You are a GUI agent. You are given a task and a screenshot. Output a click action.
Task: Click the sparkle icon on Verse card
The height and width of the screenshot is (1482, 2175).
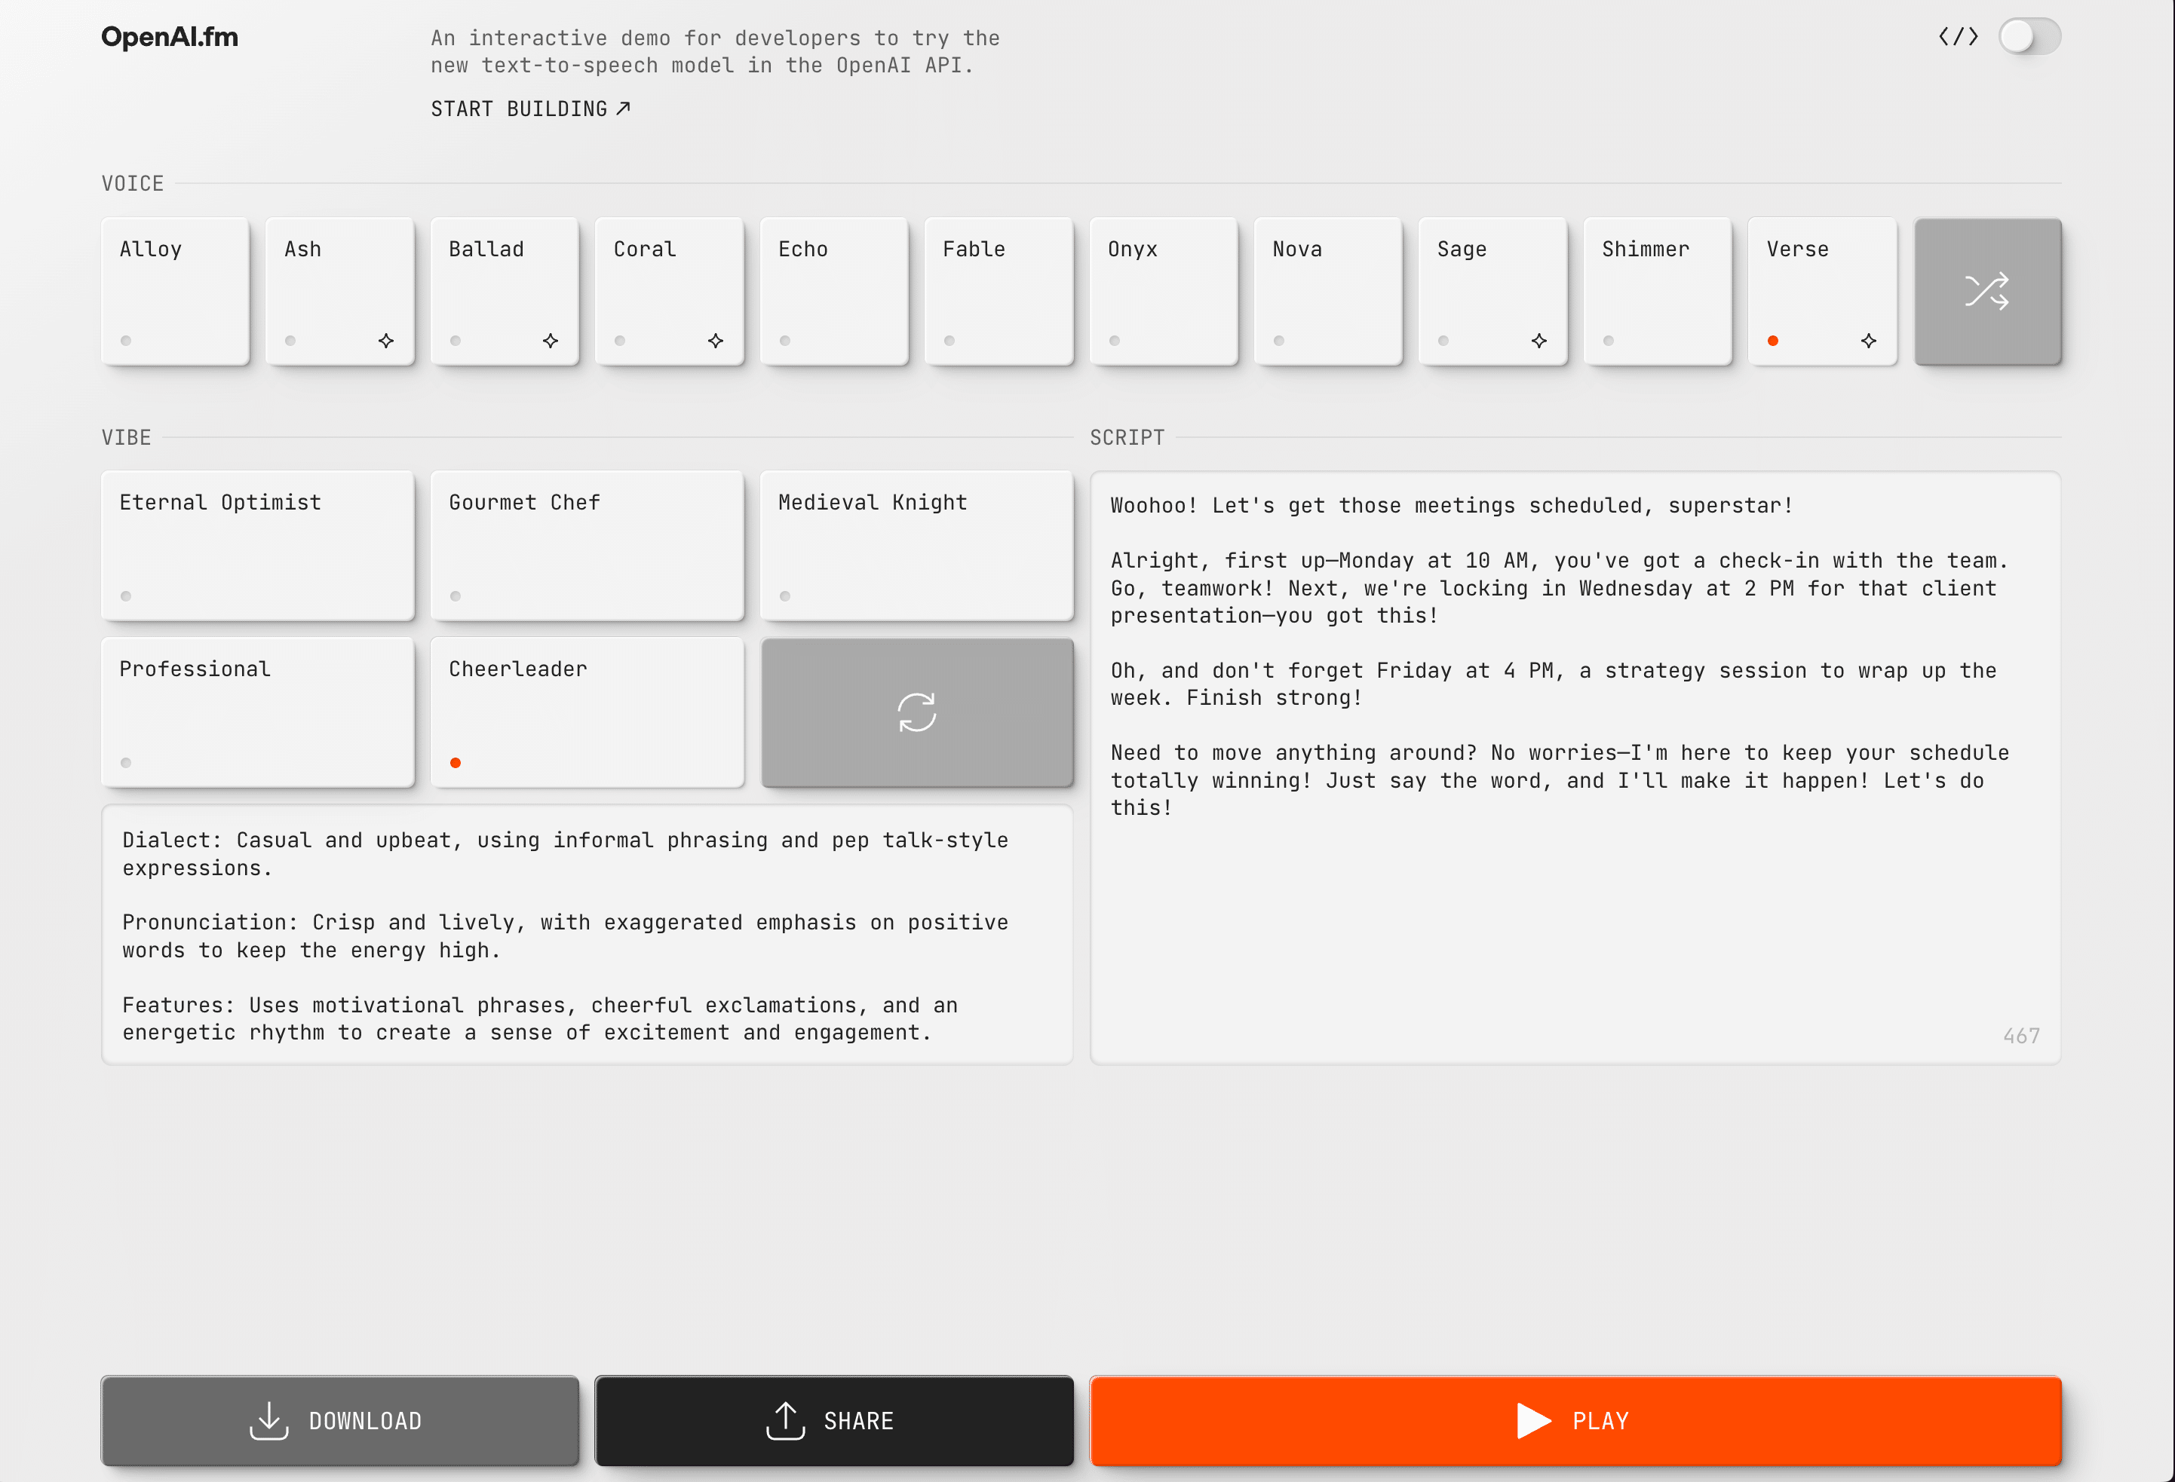click(1868, 341)
